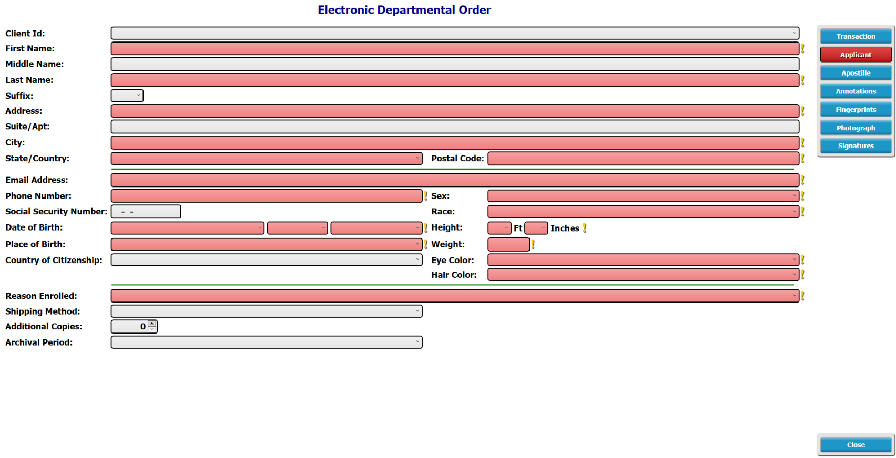Image resolution: width=896 pixels, height=458 pixels.
Task: Open the Suffix dropdown
Action: point(127,96)
